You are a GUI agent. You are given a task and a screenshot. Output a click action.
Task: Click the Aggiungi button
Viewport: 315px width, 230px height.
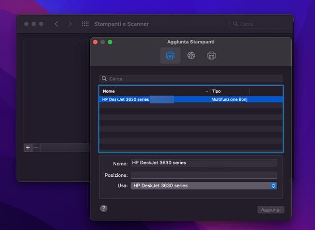271,209
